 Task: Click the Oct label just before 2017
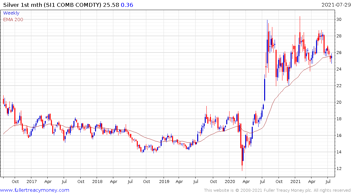point(15,181)
